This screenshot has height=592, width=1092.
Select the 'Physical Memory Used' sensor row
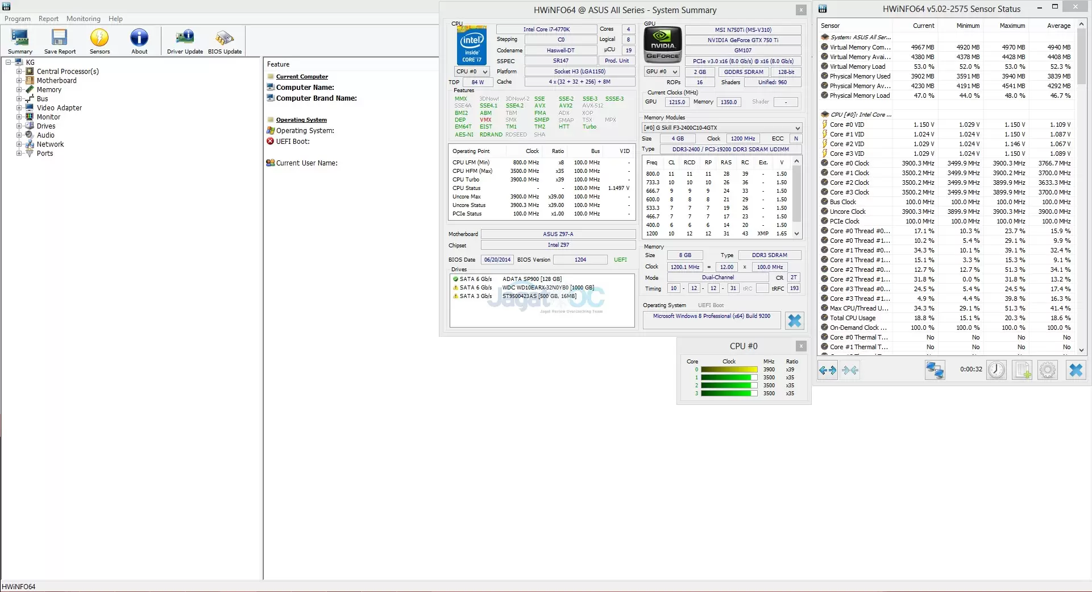[946, 76]
